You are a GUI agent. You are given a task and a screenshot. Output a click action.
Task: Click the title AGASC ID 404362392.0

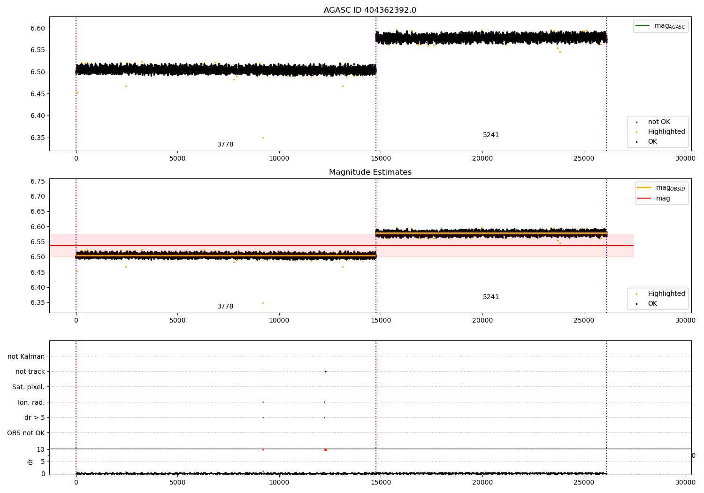click(370, 10)
